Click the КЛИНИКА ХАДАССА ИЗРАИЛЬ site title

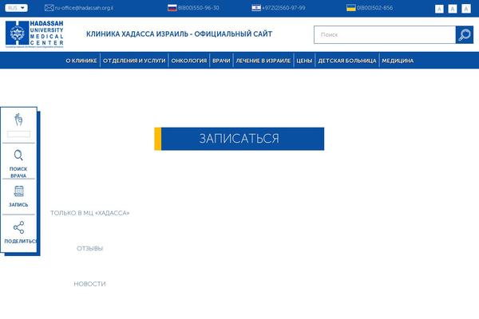[x=179, y=33]
